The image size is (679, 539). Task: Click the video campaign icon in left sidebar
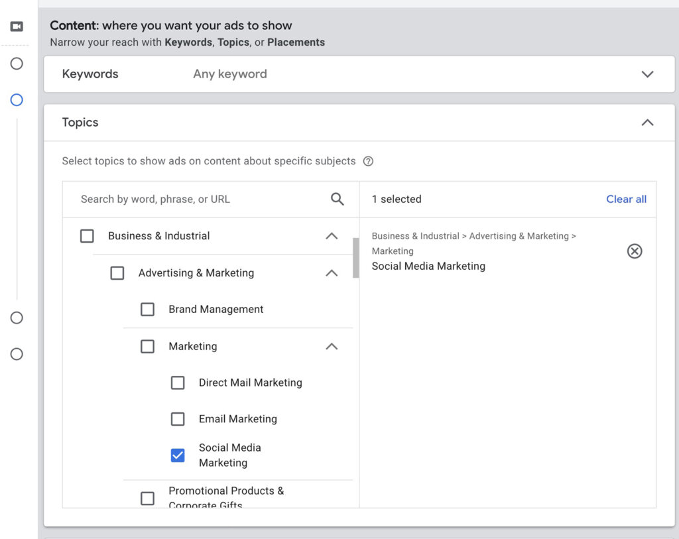coord(17,26)
